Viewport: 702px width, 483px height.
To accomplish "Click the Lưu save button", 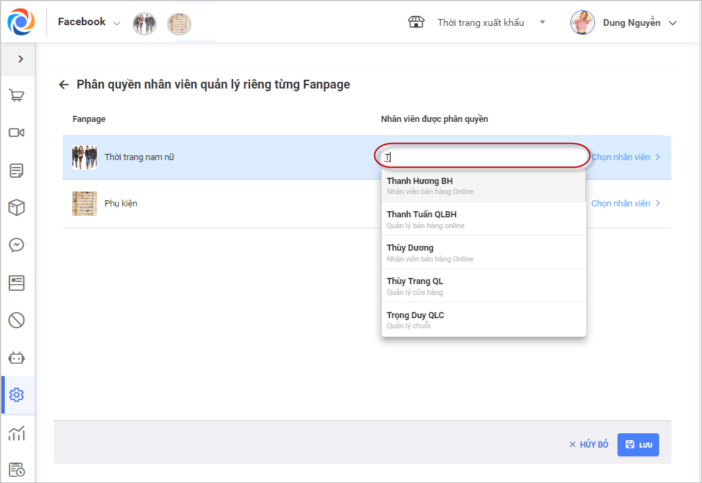I will pyautogui.click(x=638, y=445).
